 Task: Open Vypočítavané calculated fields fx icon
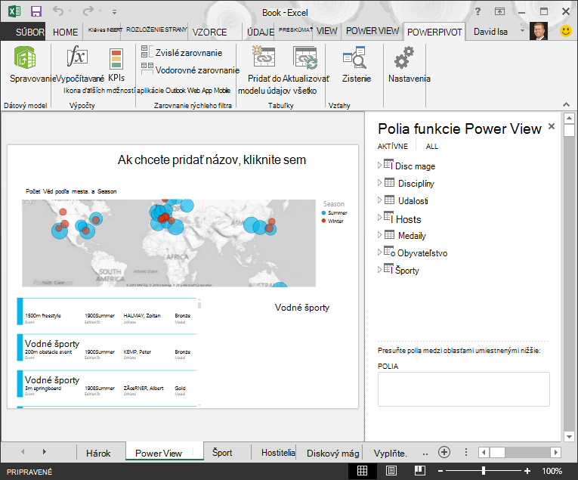pos(77,57)
